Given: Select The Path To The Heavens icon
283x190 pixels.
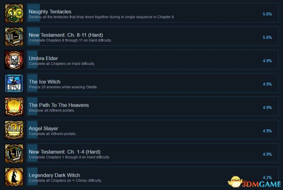Looking at the screenshot, I should [14, 107].
